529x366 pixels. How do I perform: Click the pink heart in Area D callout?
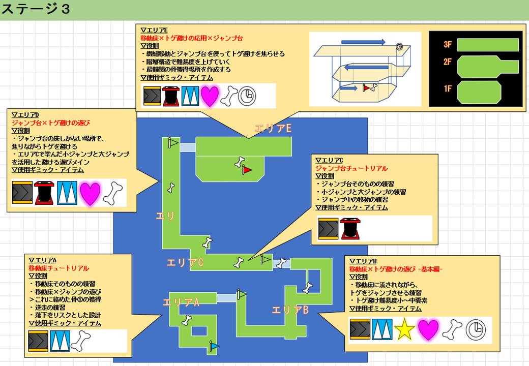(91, 194)
